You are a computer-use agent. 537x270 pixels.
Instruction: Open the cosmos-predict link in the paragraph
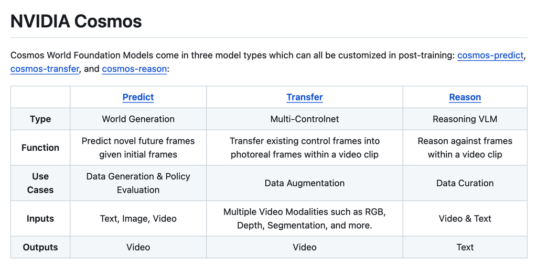[490, 55]
